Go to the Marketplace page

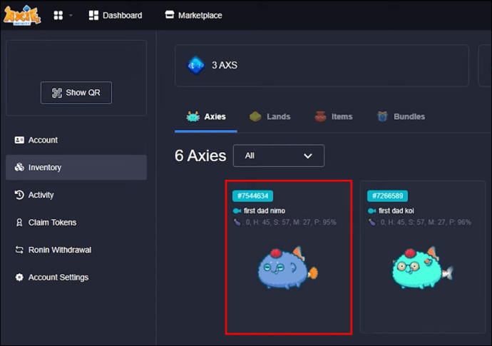(x=193, y=16)
